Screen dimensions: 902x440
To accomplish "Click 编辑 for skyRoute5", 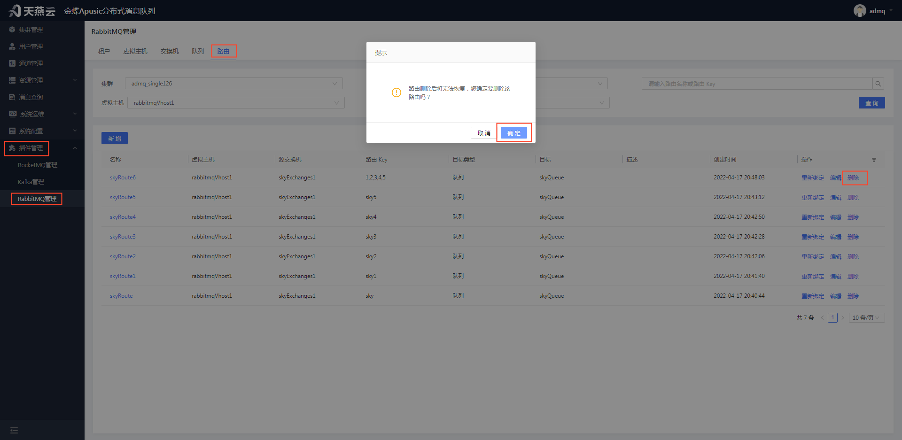I will click(836, 197).
